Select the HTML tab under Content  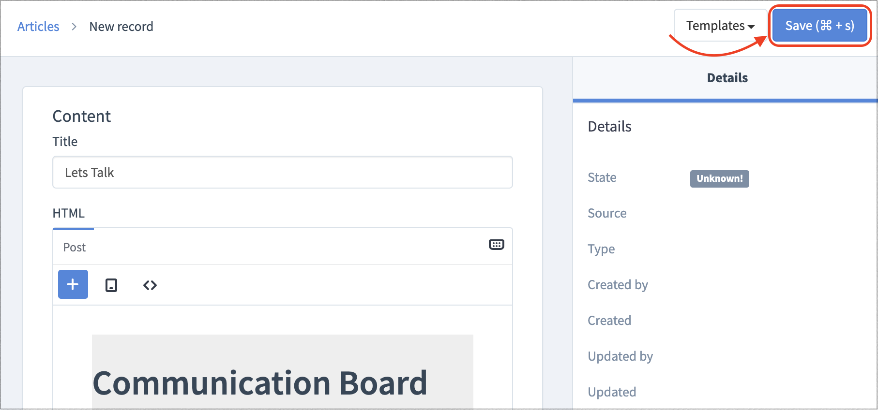pos(68,213)
